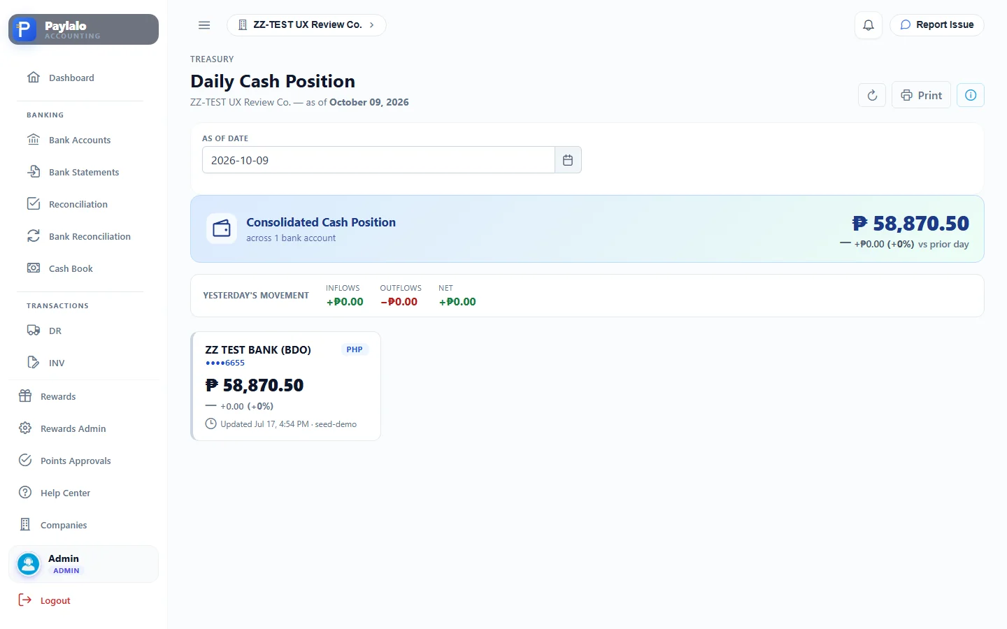Image resolution: width=1007 pixels, height=629 pixels.
Task: Go to Rewards
Action: pos(83,396)
